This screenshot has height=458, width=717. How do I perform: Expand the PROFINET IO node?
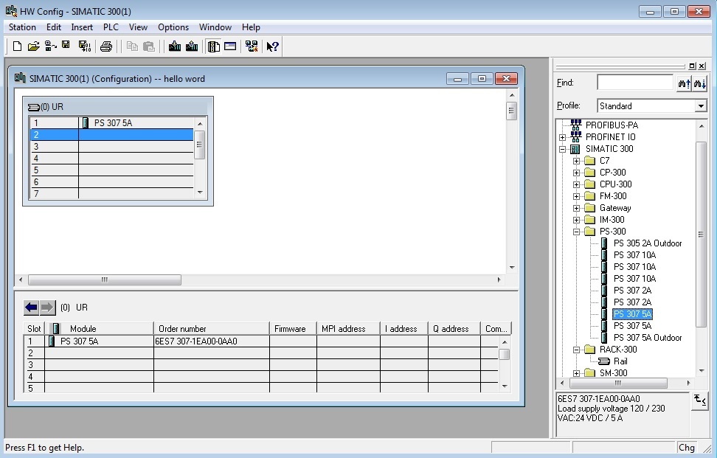(x=563, y=137)
